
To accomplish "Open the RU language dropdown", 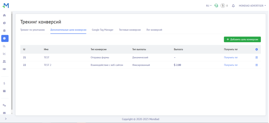I will click(x=209, y=5).
